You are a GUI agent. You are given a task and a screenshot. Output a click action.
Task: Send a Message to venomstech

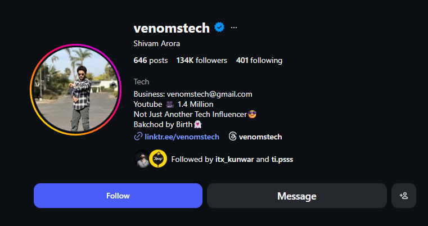tap(297, 196)
